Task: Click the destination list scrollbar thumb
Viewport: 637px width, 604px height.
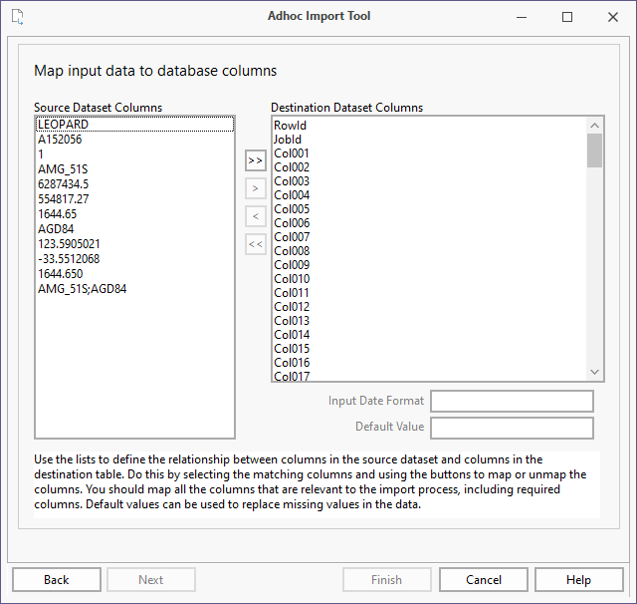Action: coord(595,151)
